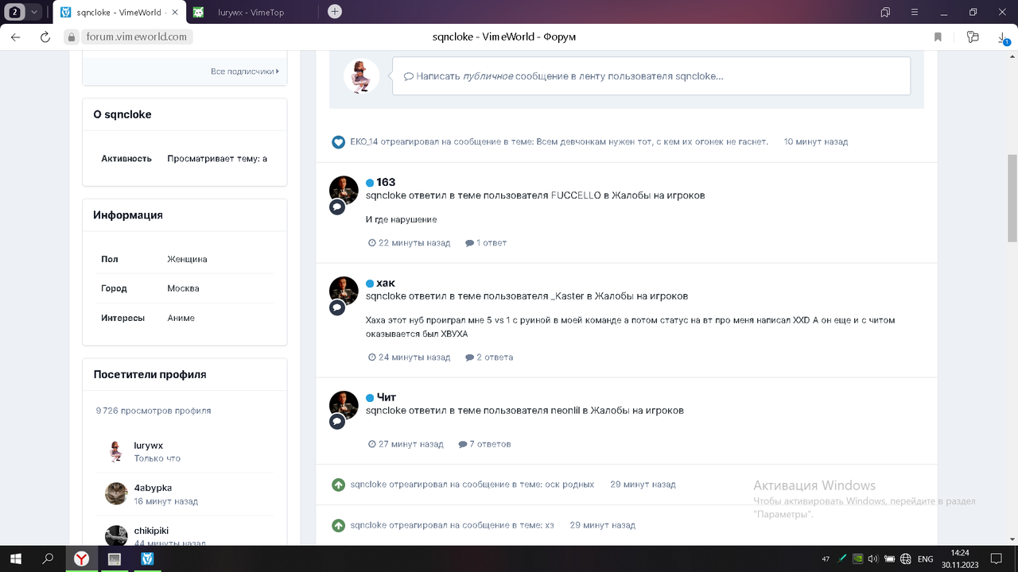Click the green upvote icon for 'оск родных'
This screenshot has height=572, width=1018.
[x=338, y=485]
